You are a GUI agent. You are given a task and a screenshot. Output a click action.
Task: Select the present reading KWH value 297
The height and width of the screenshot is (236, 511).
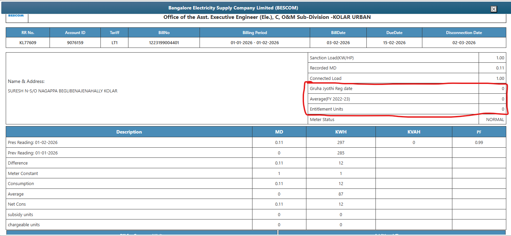(341, 143)
